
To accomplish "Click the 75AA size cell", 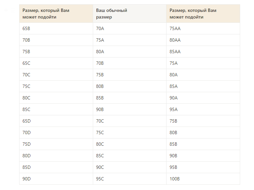I will (x=203, y=28).
